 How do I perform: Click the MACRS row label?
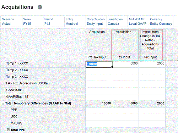pos(16,123)
